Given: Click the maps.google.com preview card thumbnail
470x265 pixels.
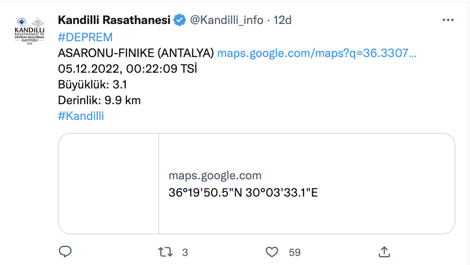Looking at the screenshot, I should tap(108, 183).
